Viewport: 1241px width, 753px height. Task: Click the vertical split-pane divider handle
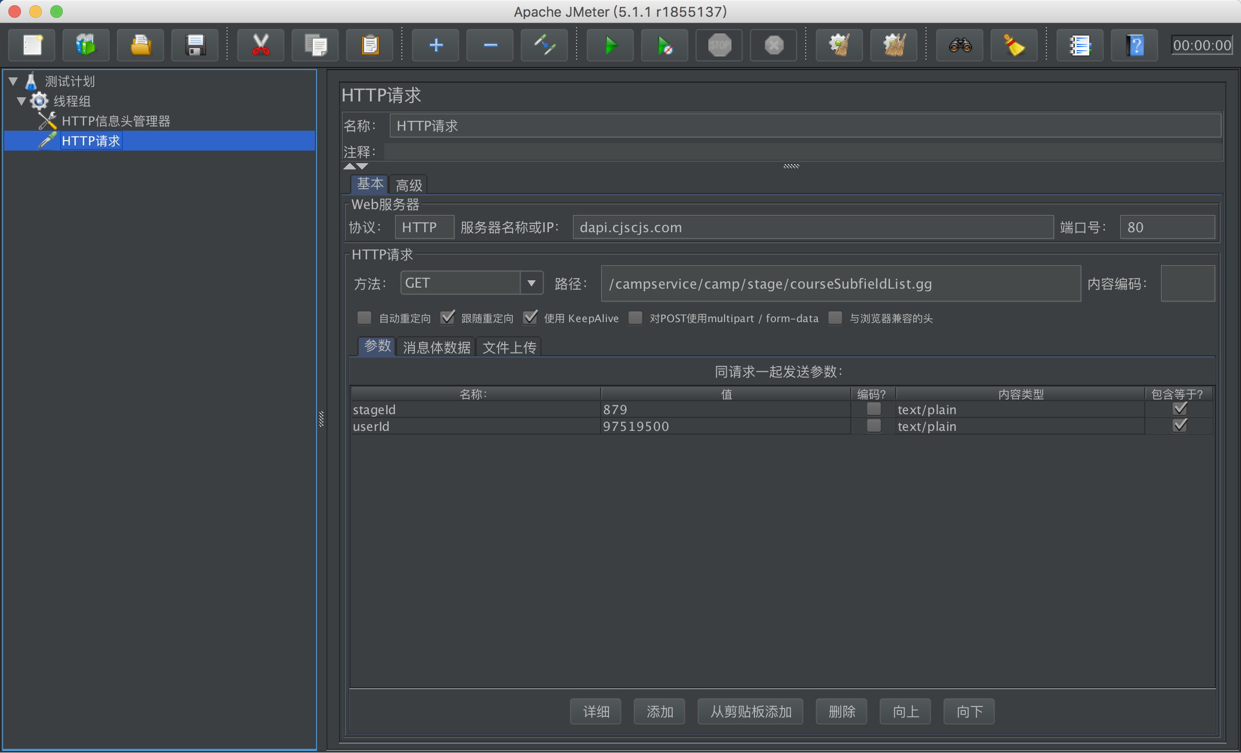point(321,419)
